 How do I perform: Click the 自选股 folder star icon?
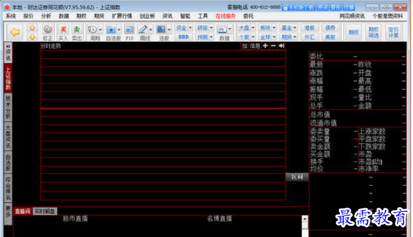(x=111, y=29)
